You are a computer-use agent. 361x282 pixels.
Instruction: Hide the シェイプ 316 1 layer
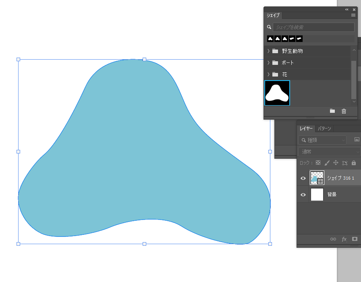[x=303, y=178]
